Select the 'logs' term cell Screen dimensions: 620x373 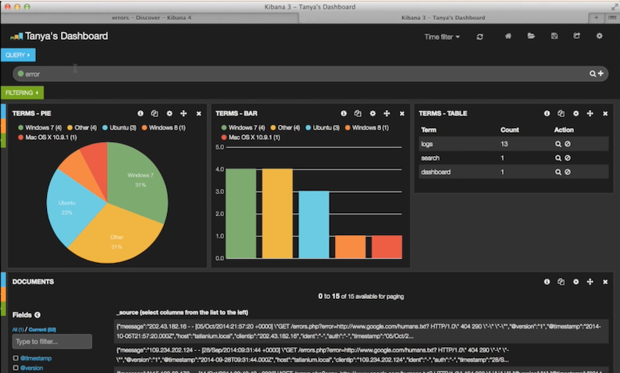click(427, 144)
